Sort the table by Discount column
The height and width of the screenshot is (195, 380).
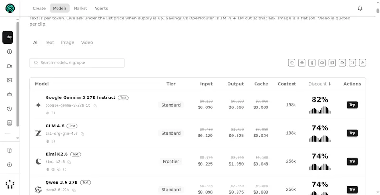pyautogui.click(x=319, y=84)
